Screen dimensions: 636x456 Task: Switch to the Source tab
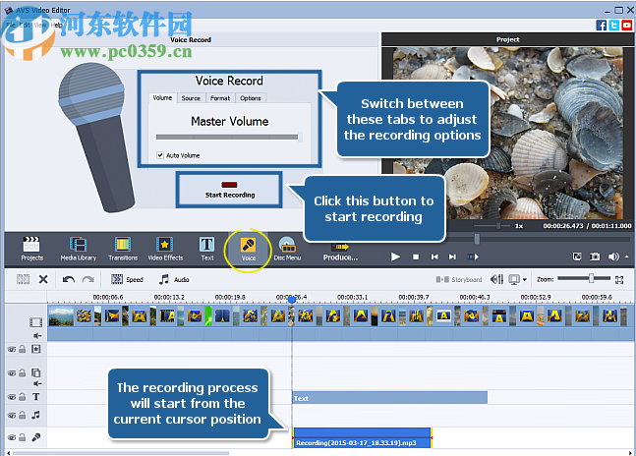[x=191, y=98]
